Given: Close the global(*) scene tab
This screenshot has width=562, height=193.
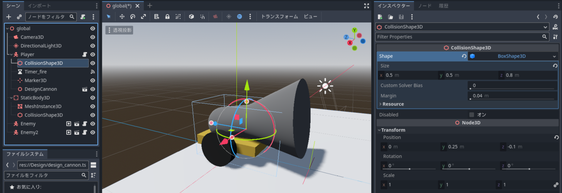Looking at the screenshot, I should coord(138,6).
